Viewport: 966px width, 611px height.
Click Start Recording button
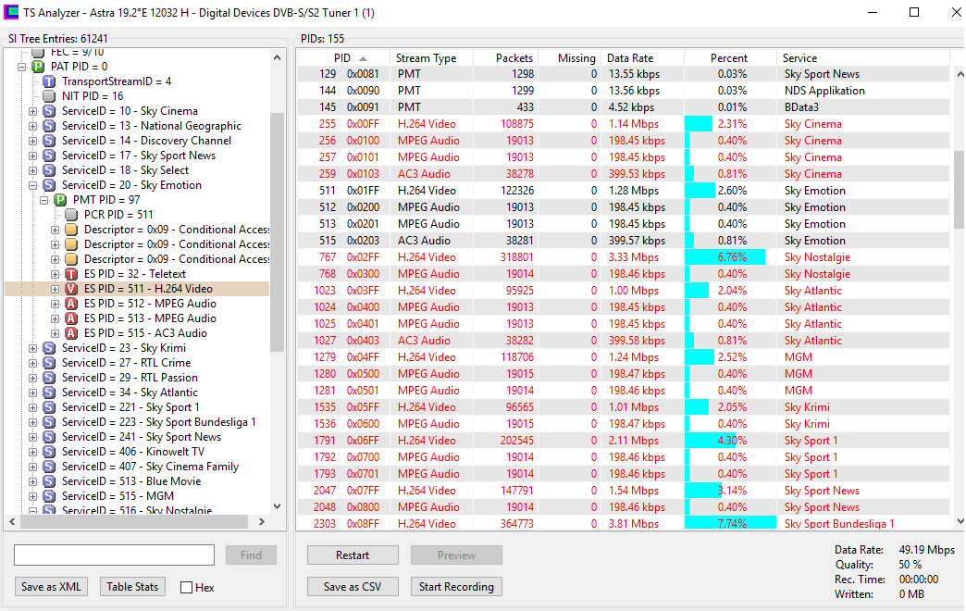[x=456, y=586]
